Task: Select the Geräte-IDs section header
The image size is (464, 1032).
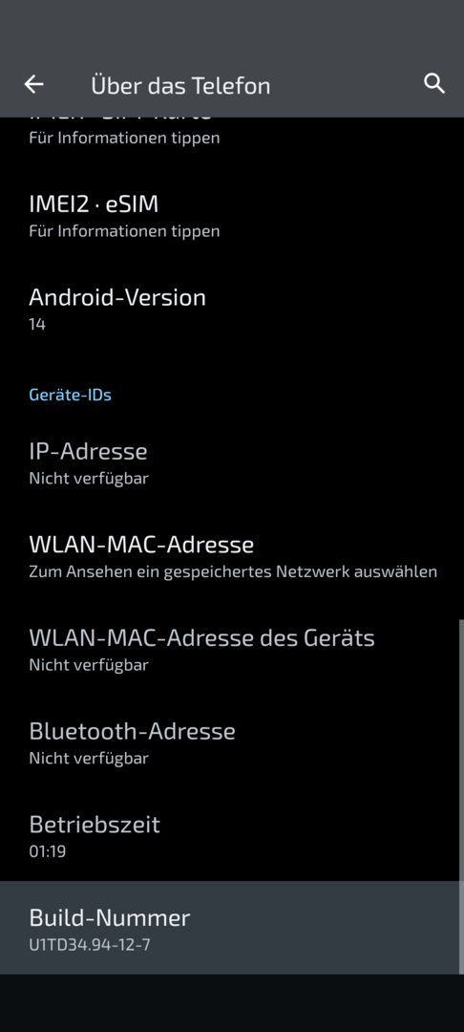Action: pyautogui.click(x=71, y=395)
